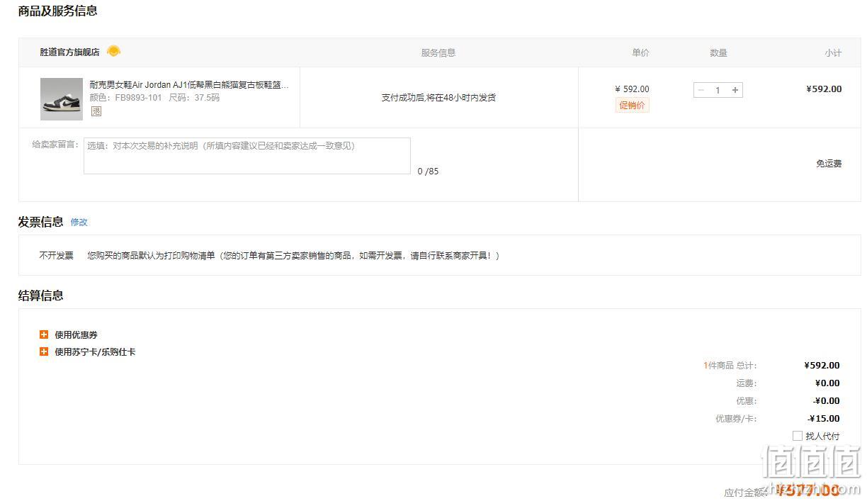Increase quantity with the plus button
The image size is (867, 501).
click(735, 90)
